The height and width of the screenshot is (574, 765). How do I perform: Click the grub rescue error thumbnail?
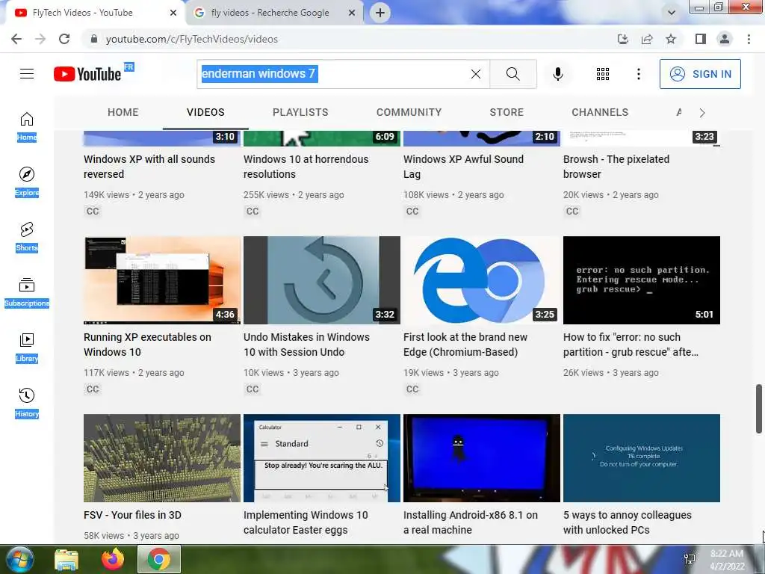click(x=642, y=280)
